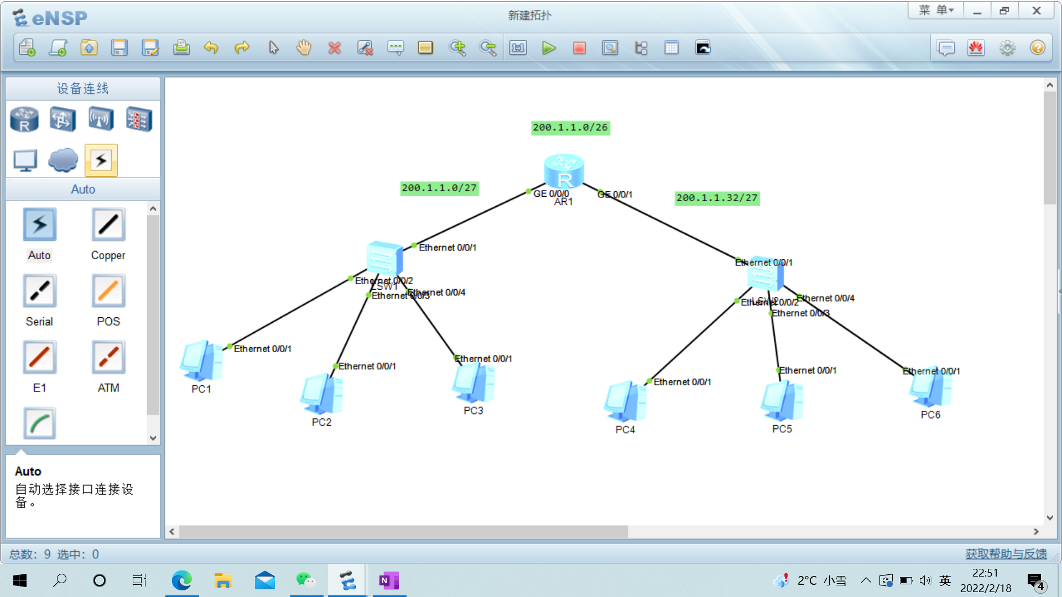Viewport: 1062px width, 597px height.
Task: Click the canvas horizontal scrollbar
Action: (404, 532)
